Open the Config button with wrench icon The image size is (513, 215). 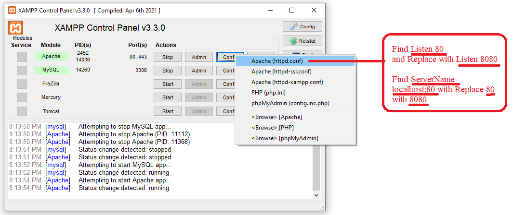pos(303,27)
